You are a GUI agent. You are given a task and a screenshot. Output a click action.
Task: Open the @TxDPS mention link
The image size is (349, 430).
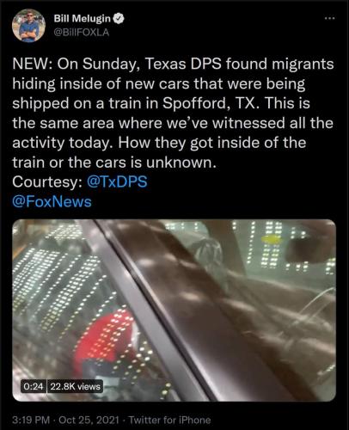117,181
